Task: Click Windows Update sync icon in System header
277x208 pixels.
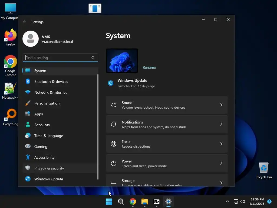Action: pos(111,83)
